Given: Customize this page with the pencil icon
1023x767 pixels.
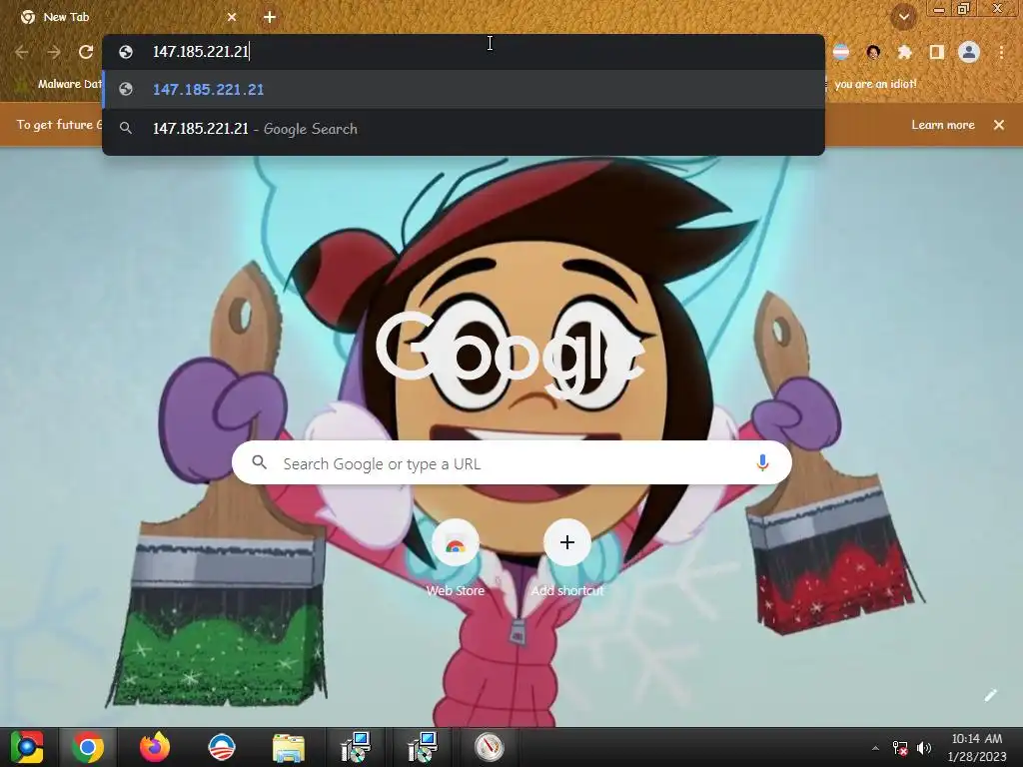Looking at the screenshot, I should point(990,695).
